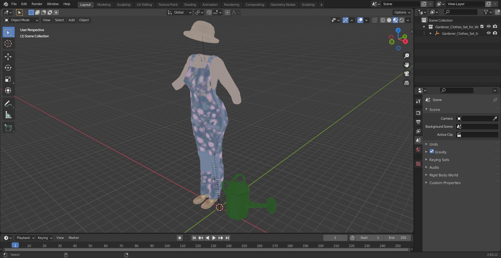
Task: Toggle auto keying record button
Action: coord(180,238)
